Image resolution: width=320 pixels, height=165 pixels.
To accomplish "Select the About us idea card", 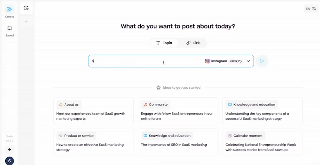I will coord(93,111).
